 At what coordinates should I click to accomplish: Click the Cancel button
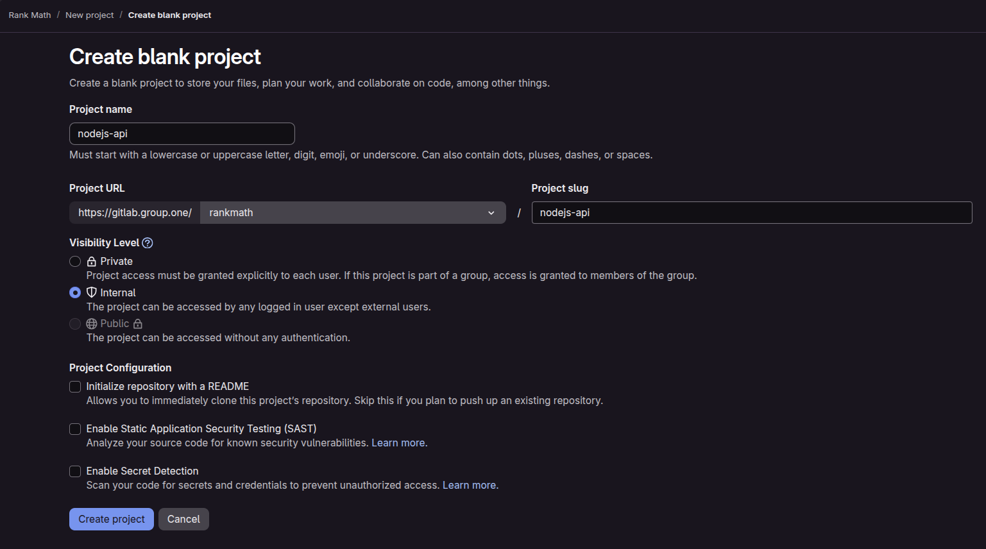[183, 519]
